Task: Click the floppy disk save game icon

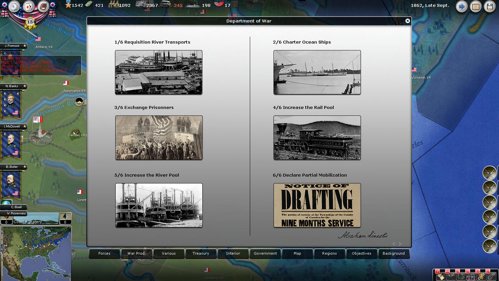Action: pyautogui.click(x=490, y=7)
